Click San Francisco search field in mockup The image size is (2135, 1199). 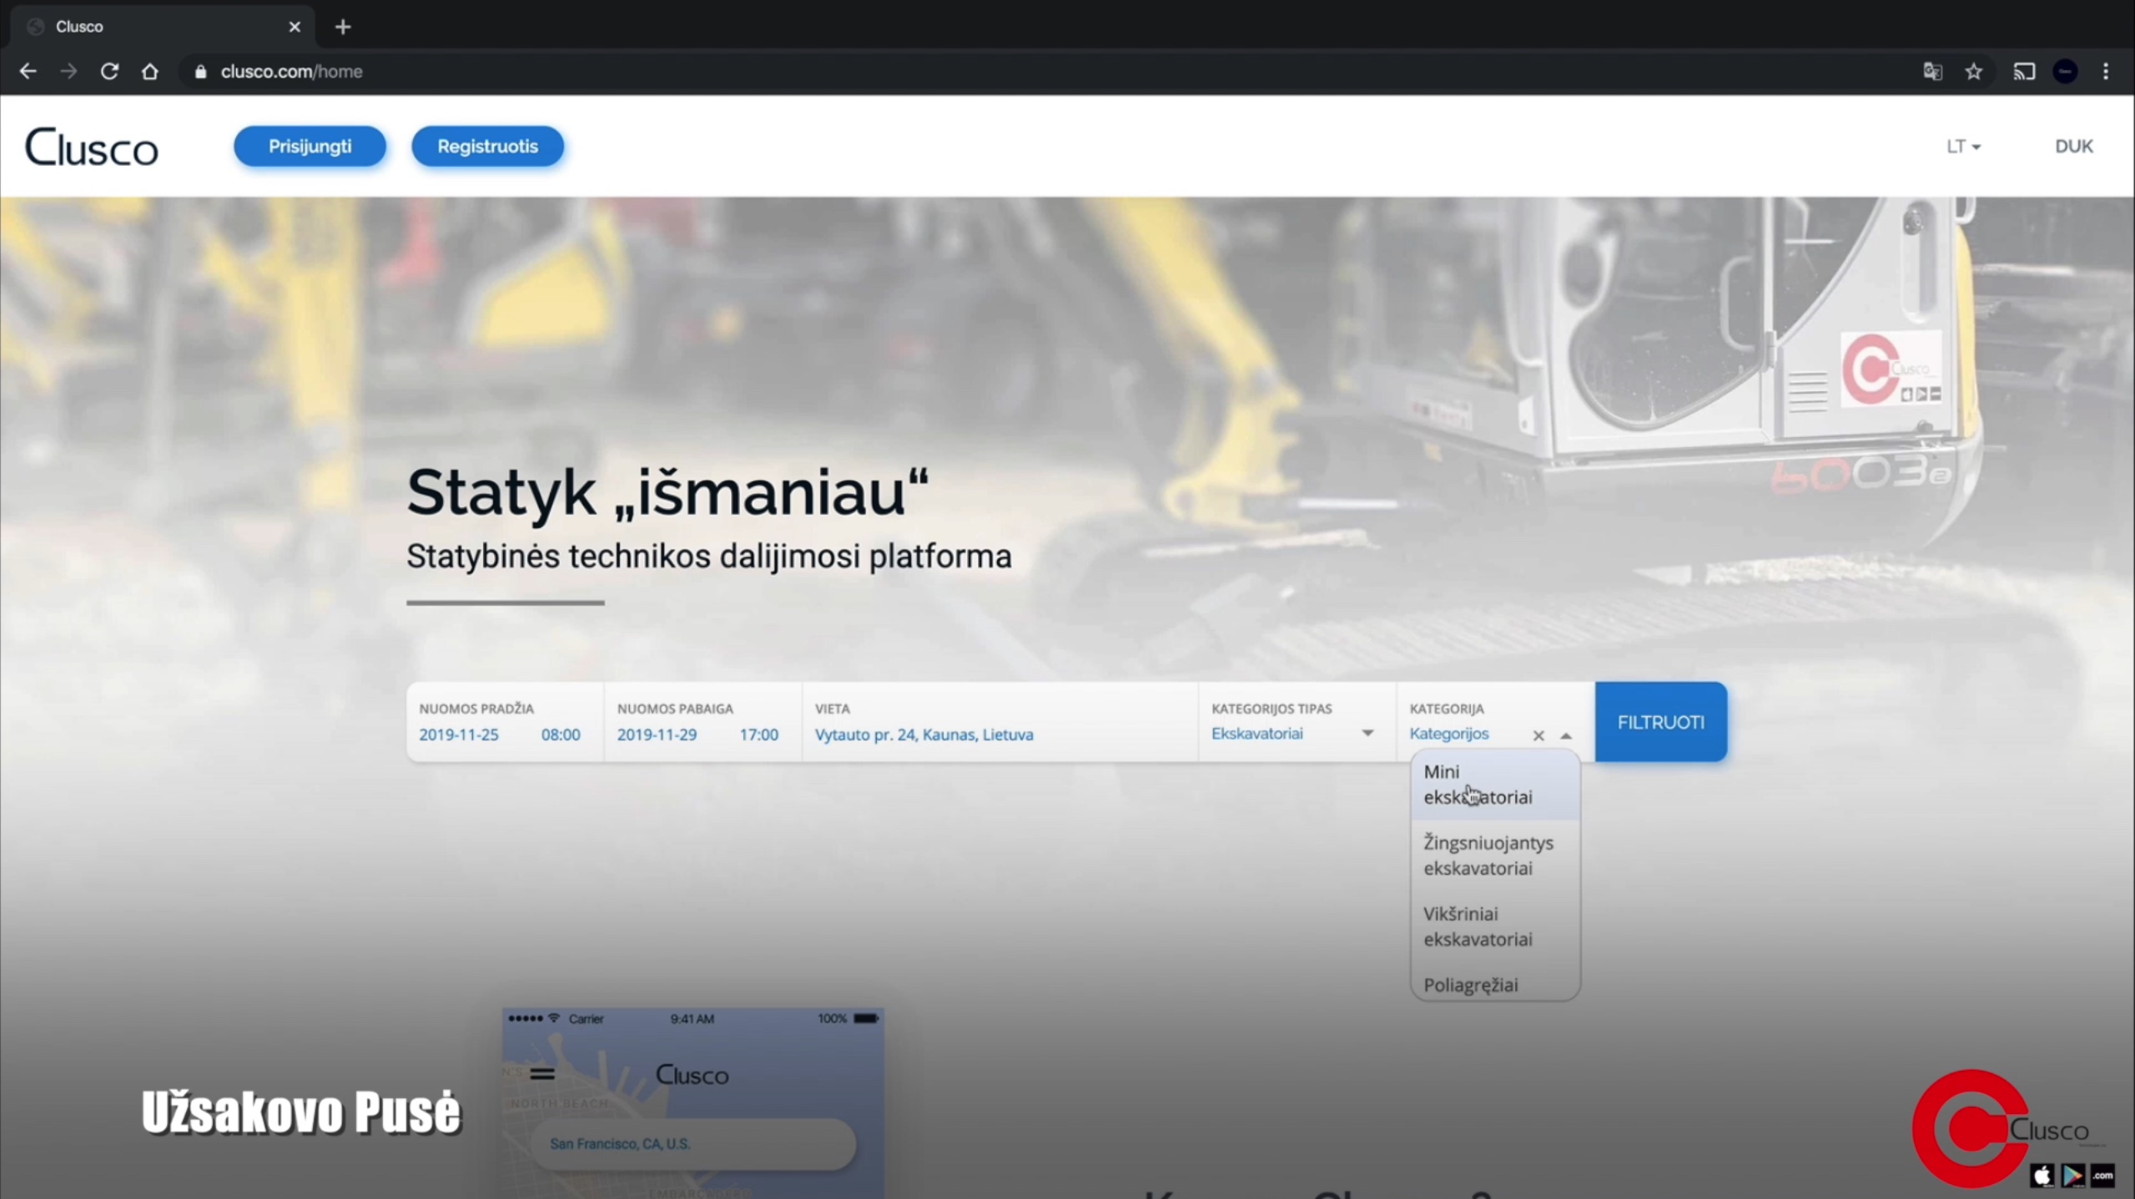[x=692, y=1144]
